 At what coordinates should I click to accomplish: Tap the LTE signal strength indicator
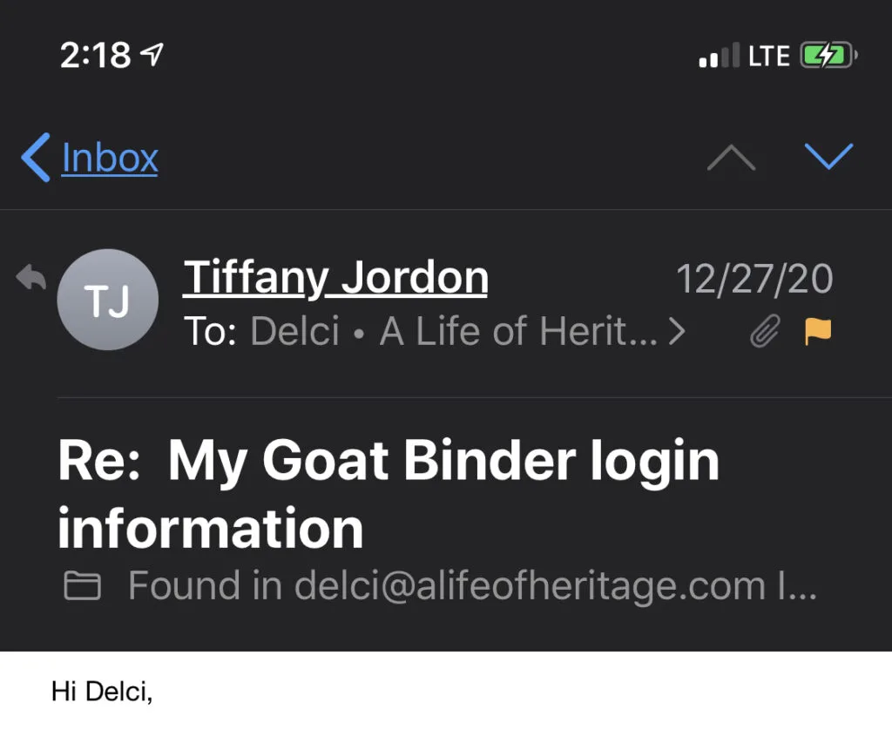[x=745, y=55]
